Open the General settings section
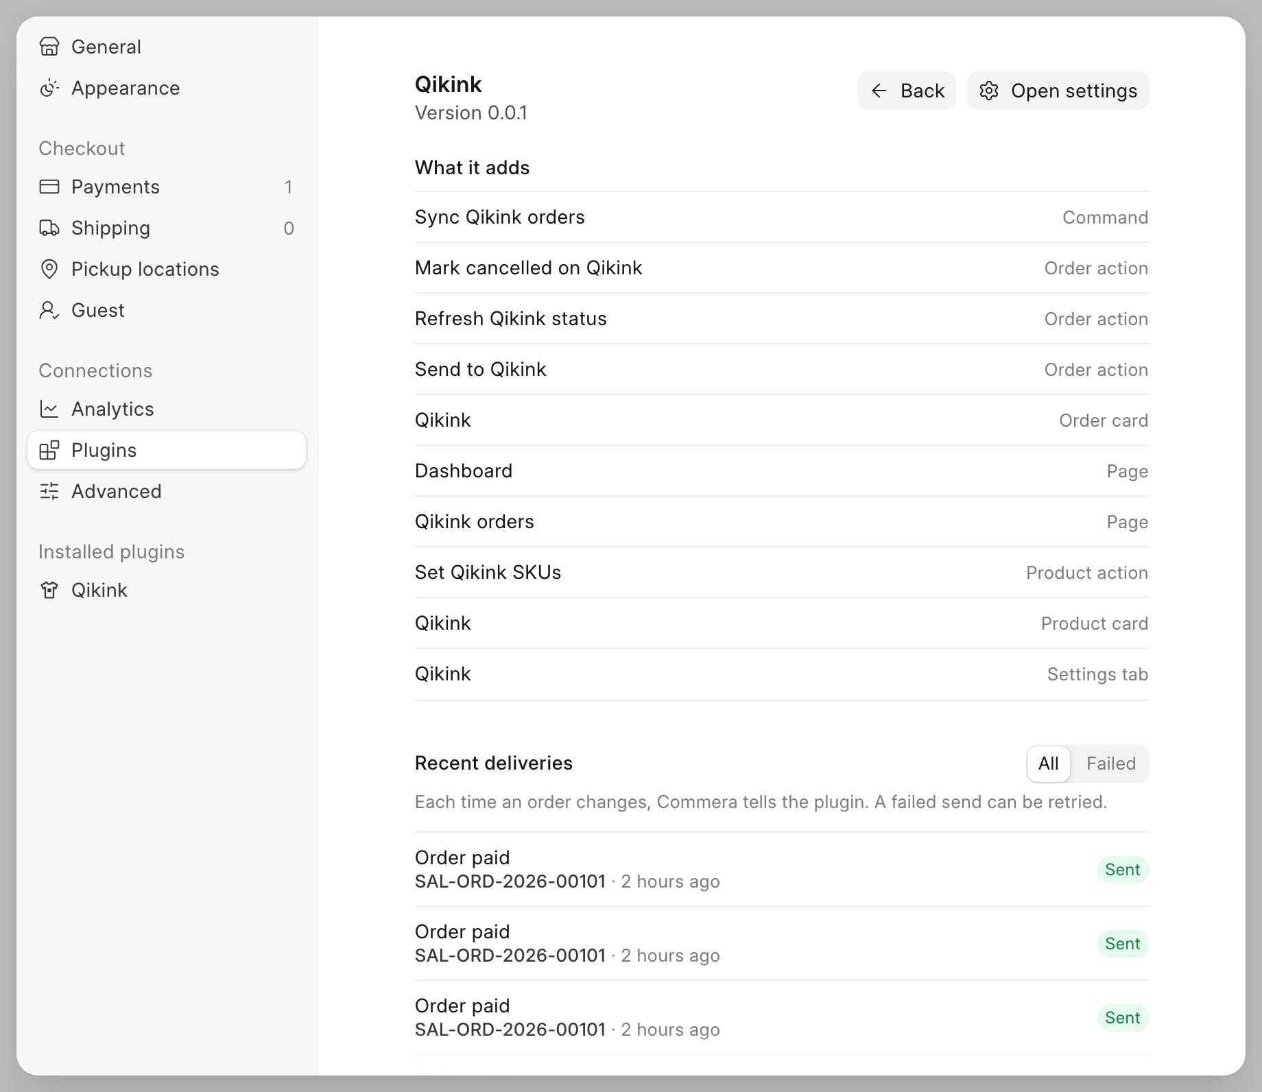1262x1092 pixels. pos(167,47)
